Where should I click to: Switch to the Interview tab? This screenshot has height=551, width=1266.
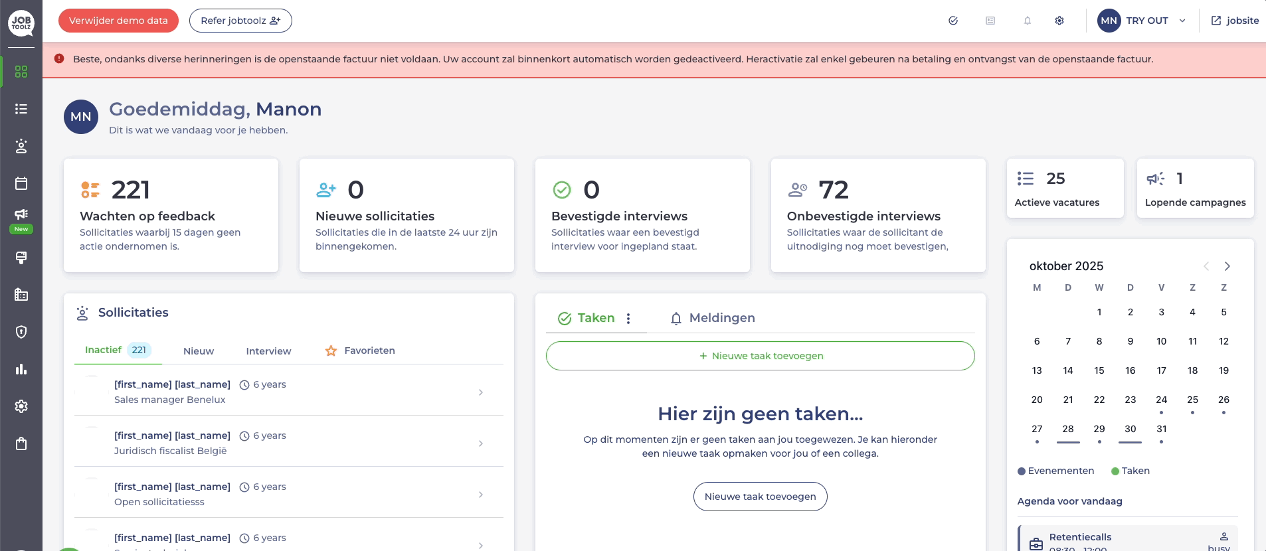click(268, 351)
